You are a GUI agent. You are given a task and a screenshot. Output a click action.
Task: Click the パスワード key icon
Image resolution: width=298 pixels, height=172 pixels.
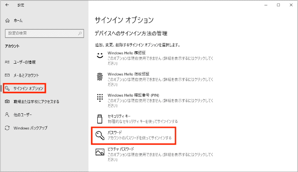(x=100, y=135)
